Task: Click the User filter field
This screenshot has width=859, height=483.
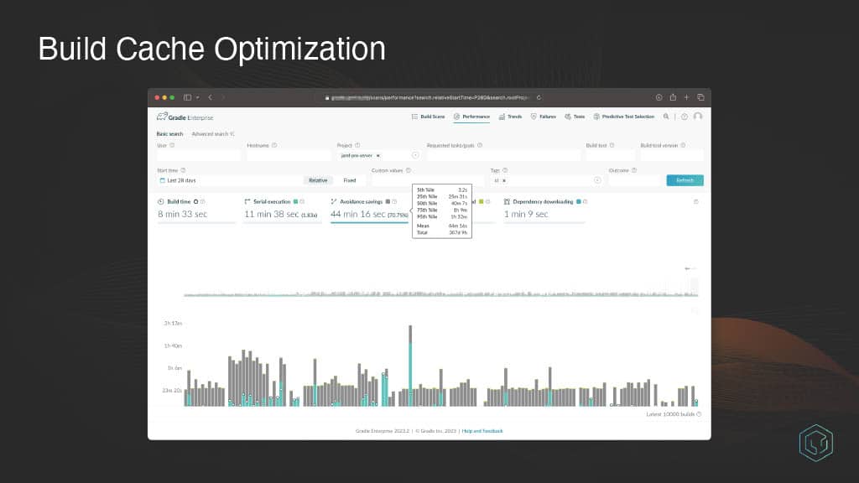Action: click(x=198, y=155)
